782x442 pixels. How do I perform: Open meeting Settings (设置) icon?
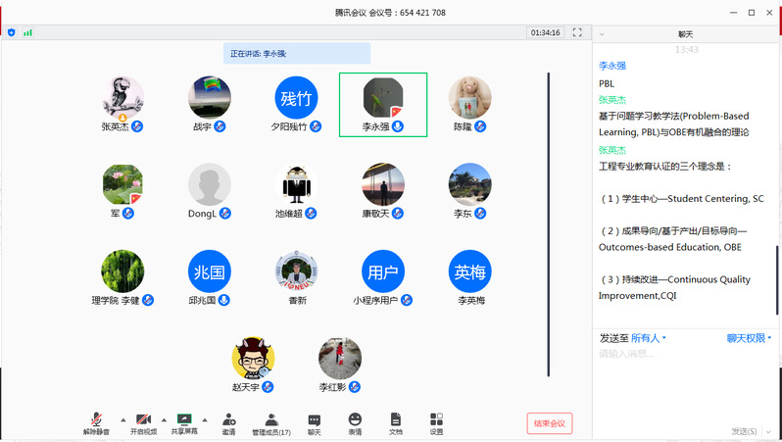pos(436,422)
